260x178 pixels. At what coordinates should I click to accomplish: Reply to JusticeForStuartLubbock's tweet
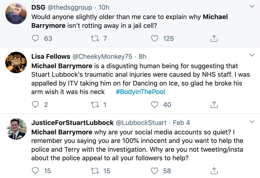point(35,171)
